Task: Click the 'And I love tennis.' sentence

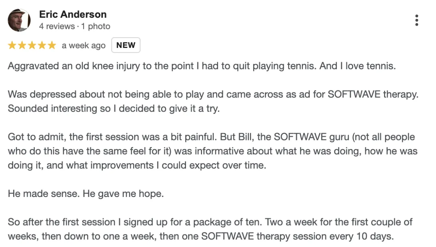Action: point(357,67)
